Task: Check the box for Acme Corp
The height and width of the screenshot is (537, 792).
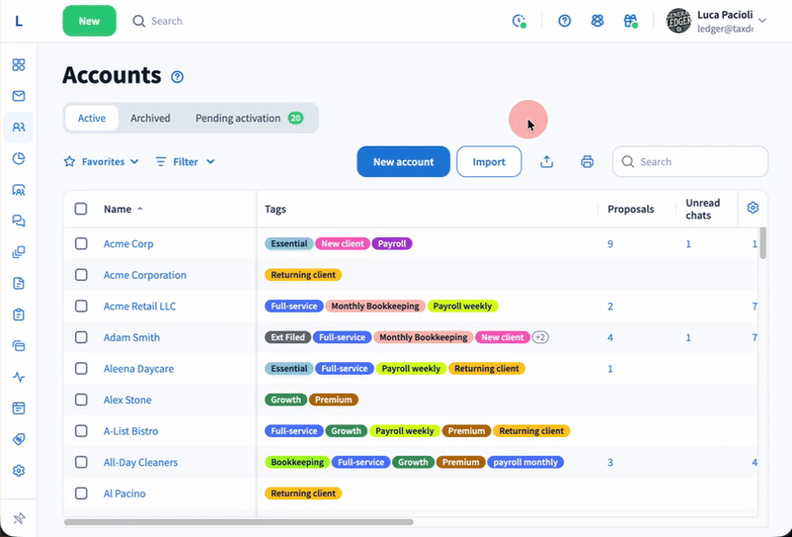Action: coord(81,243)
